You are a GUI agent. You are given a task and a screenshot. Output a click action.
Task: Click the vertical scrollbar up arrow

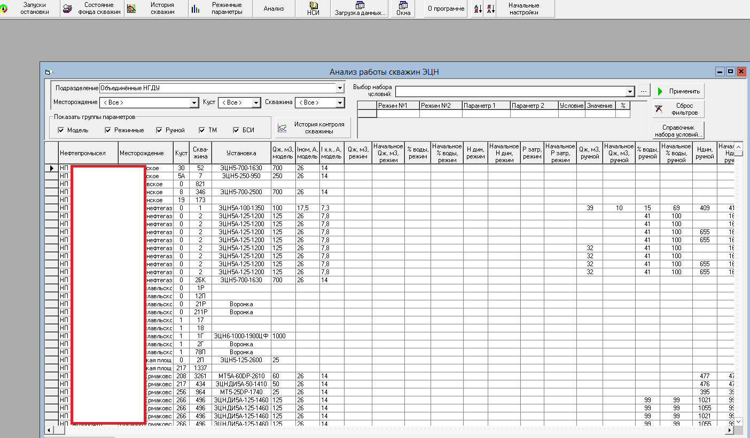[738, 147]
